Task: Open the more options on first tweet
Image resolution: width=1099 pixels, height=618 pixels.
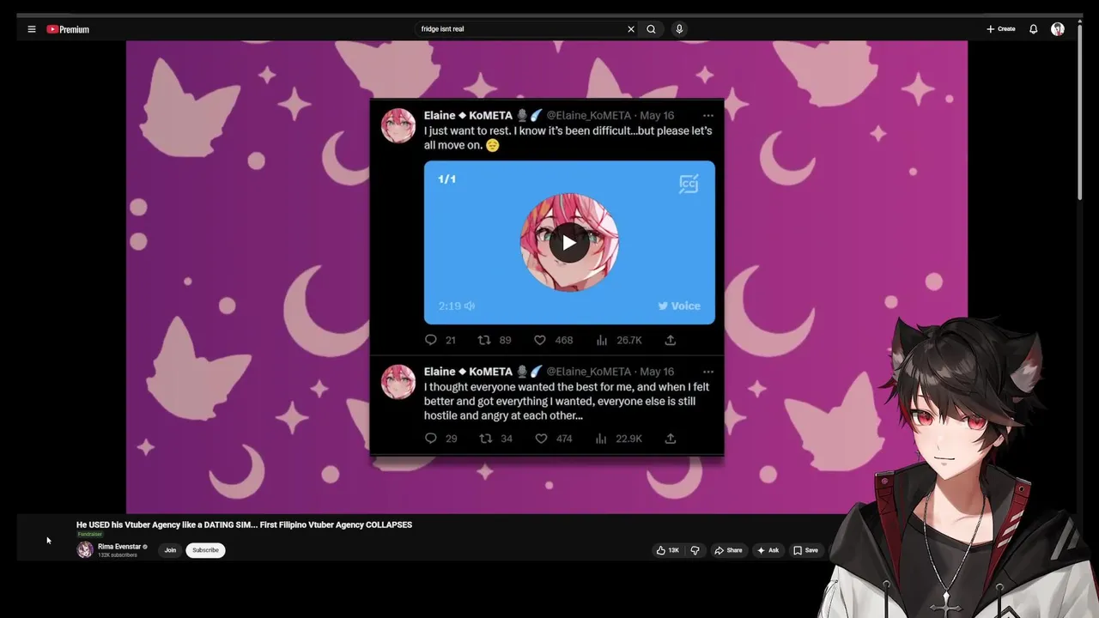Action: tap(708, 115)
